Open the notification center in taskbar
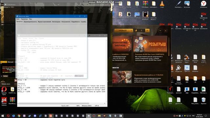 (206, 116)
